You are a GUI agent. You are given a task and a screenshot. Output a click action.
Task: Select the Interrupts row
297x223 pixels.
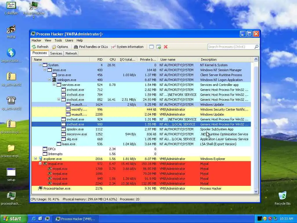[141, 154]
